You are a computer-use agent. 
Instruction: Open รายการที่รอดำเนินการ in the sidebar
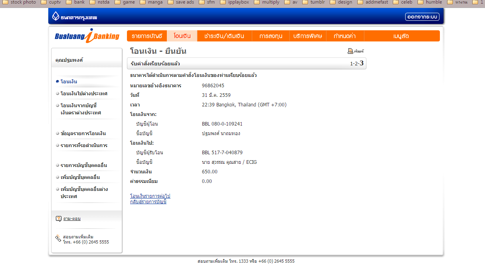pos(84,145)
